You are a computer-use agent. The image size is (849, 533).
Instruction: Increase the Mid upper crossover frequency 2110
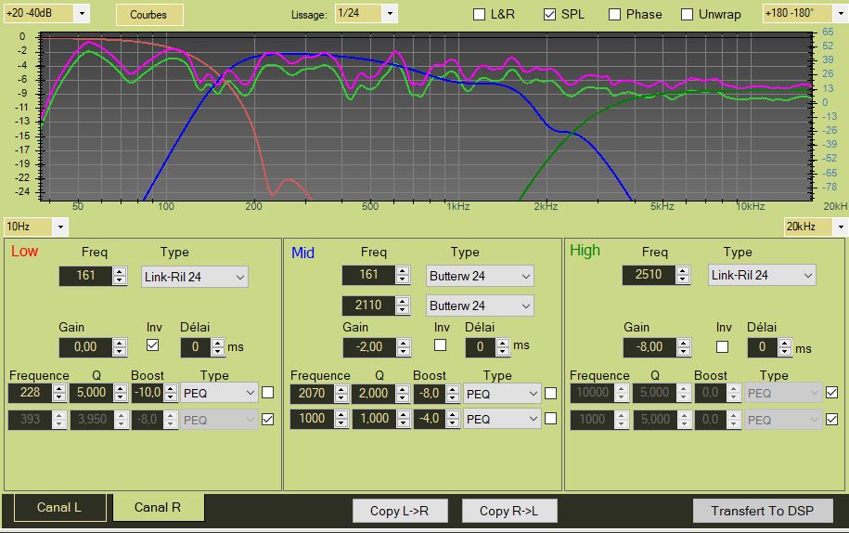(x=402, y=301)
